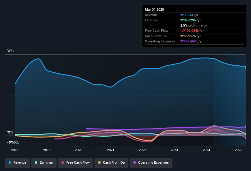Click the -₩102.064b free cash flow value
The image size is (251, 171).
tap(190, 31)
